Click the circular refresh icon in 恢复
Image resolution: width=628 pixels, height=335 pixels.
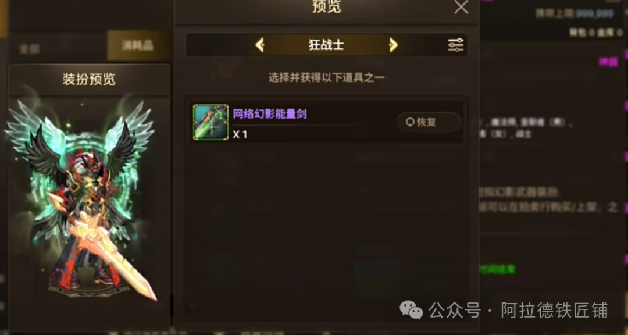pyautogui.click(x=410, y=122)
